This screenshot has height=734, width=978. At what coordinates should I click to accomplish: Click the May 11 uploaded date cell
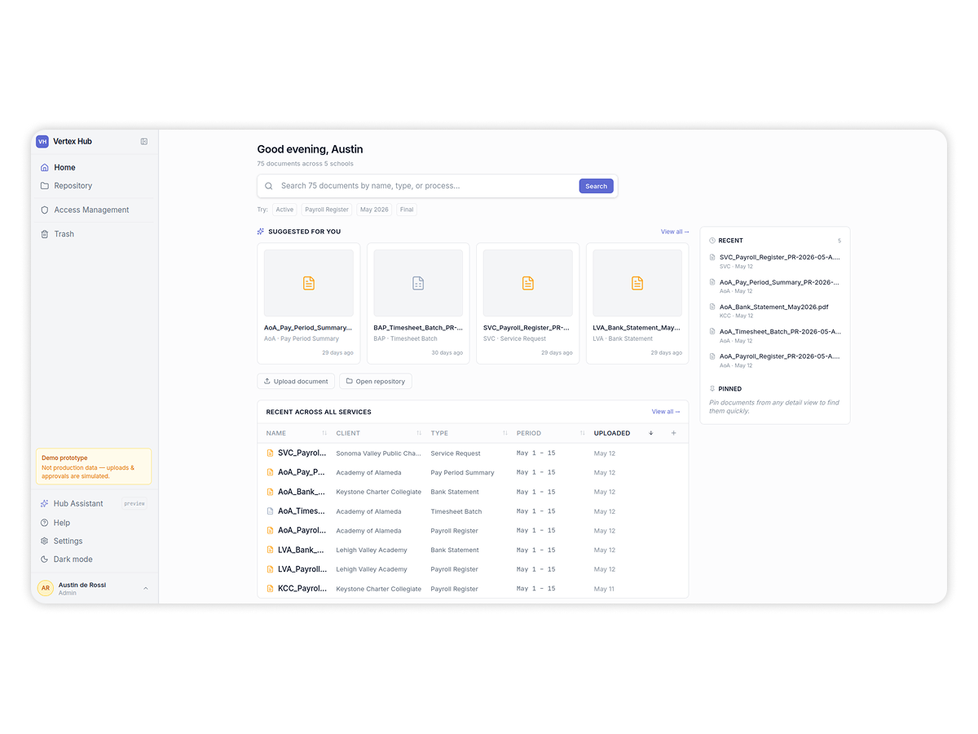click(x=605, y=589)
